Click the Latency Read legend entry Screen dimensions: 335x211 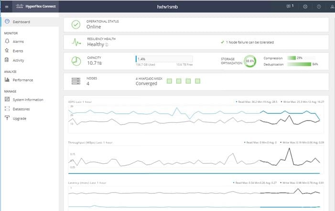click(255, 183)
